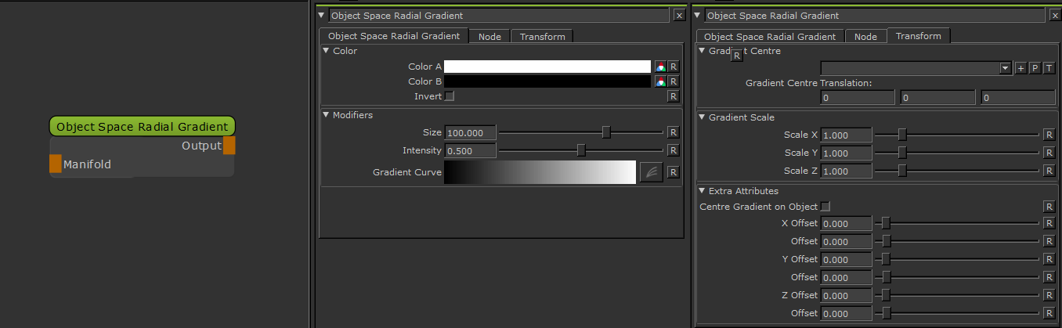1062x328 pixels.
Task: Collapse the Gradient Scale section
Action: click(x=703, y=117)
